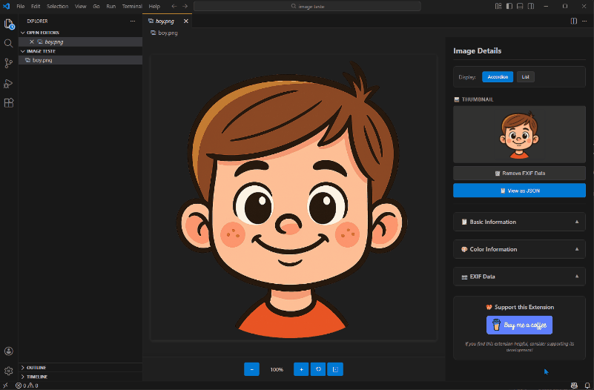This screenshot has height=390, width=594.
Task: Zoom in with the plus button
Action: (x=301, y=369)
